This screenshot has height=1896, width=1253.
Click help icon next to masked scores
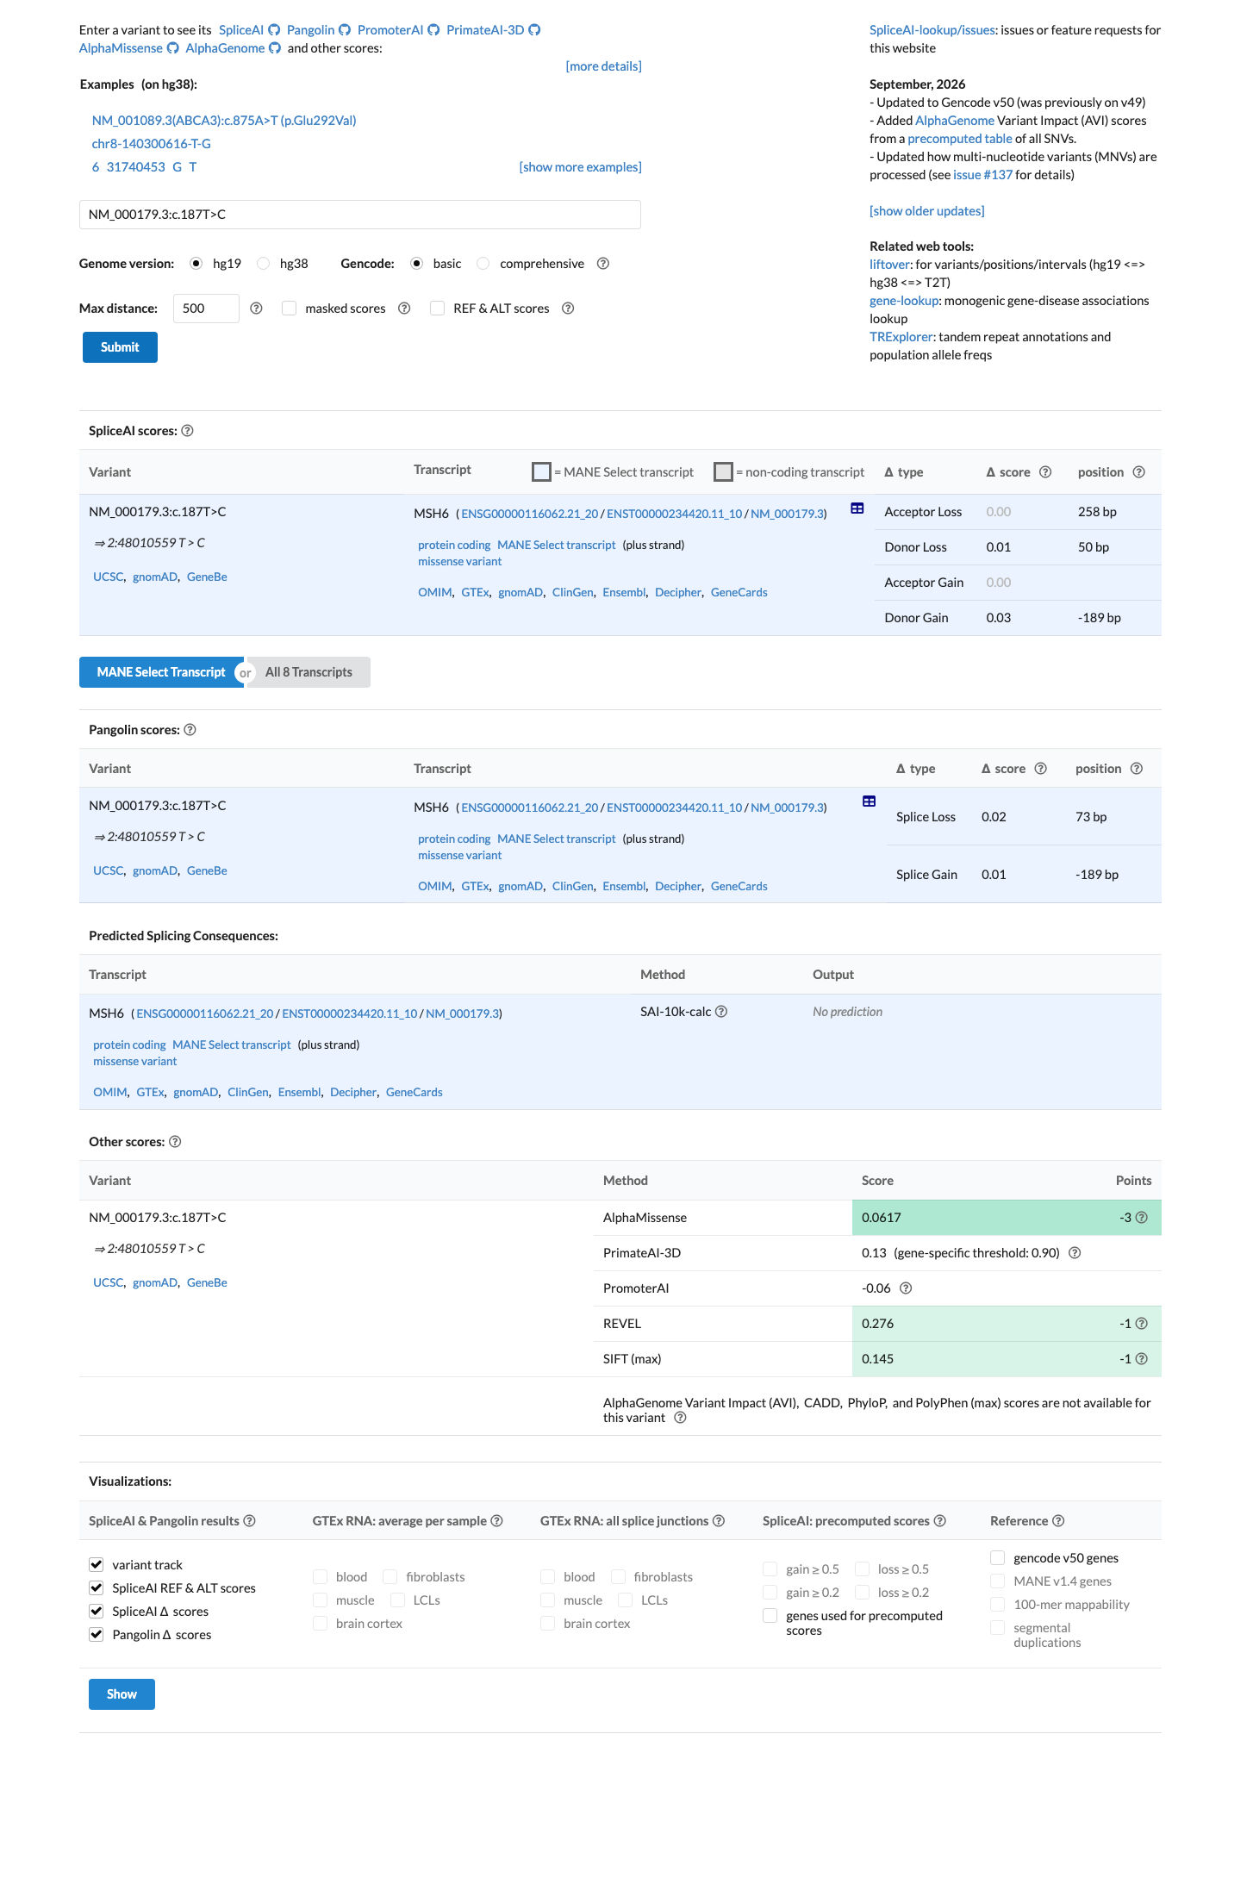(404, 309)
